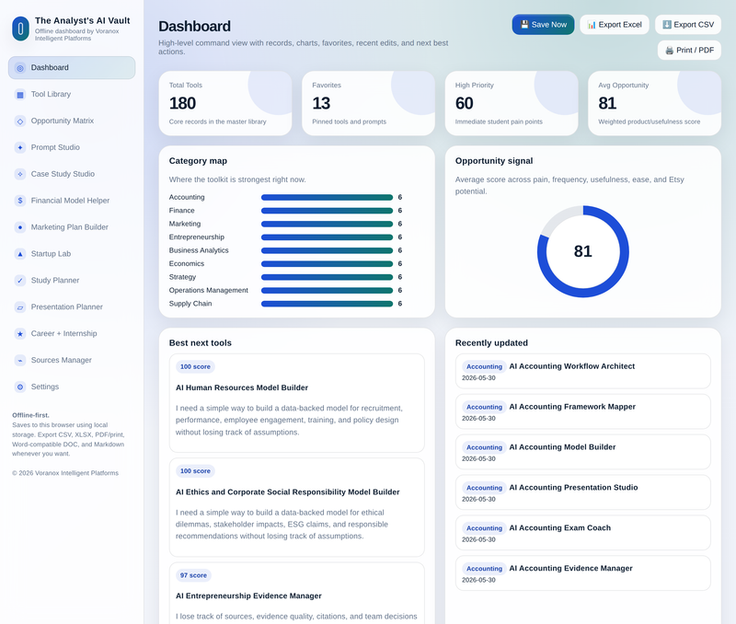Open AI Accounting Workflow Architect entry
The height and width of the screenshot is (624, 736).
pos(583,372)
